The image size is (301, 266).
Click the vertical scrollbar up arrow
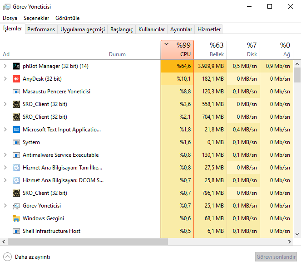[x=297, y=64]
